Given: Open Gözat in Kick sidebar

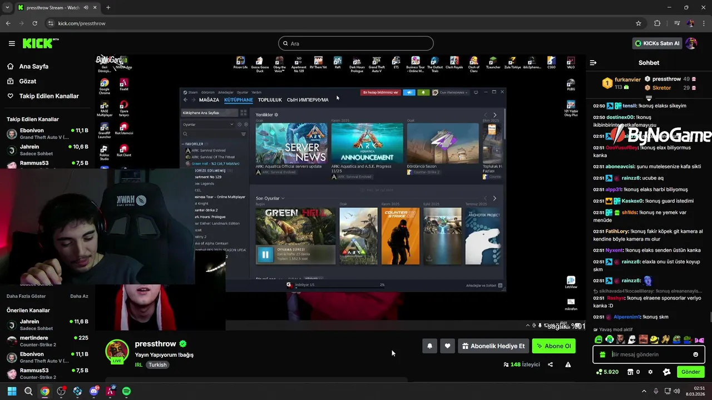Looking at the screenshot, I should (28, 81).
